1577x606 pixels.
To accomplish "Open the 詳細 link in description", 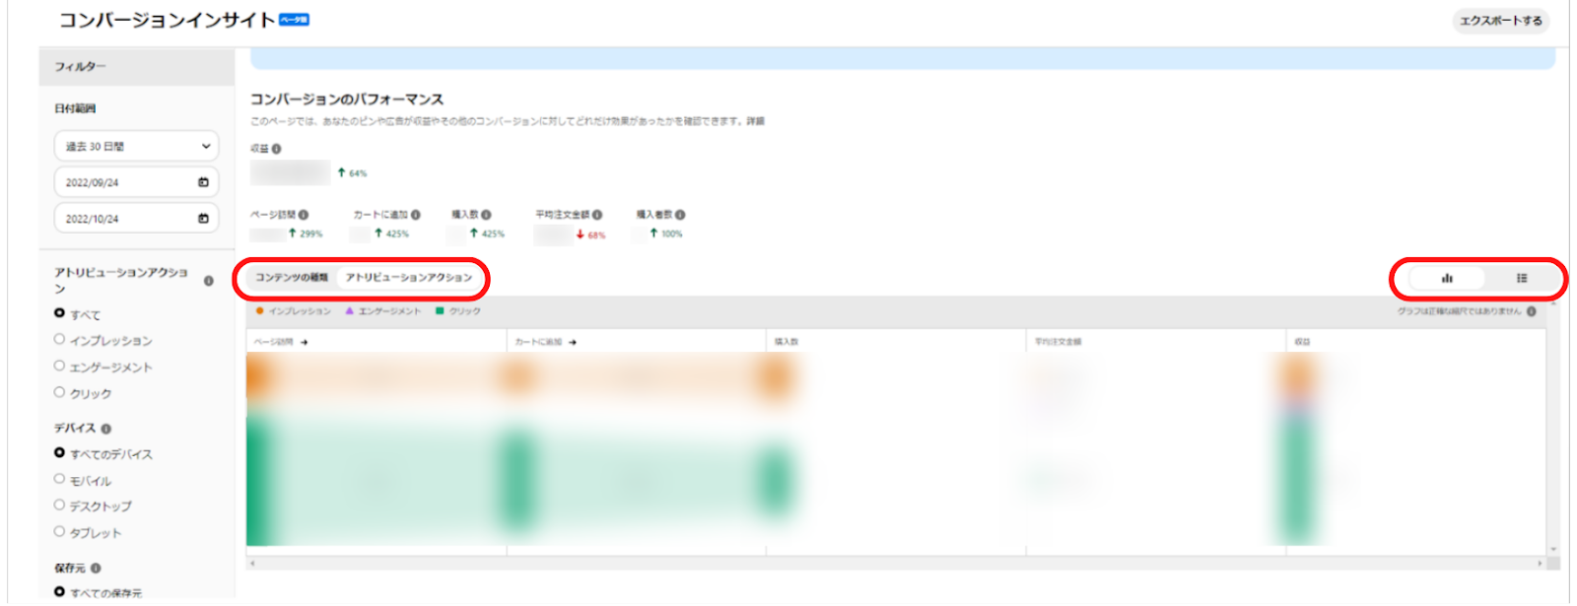I will (x=755, y=121).
